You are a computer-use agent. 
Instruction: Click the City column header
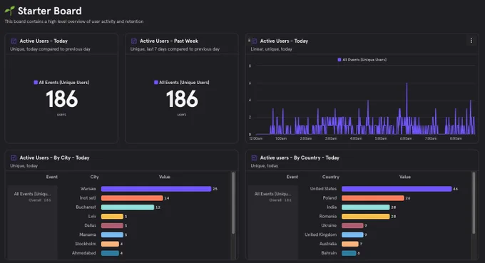tap(95, 177)
